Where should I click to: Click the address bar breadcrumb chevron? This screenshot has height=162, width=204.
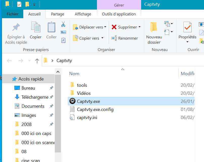(x=52, y=61)
